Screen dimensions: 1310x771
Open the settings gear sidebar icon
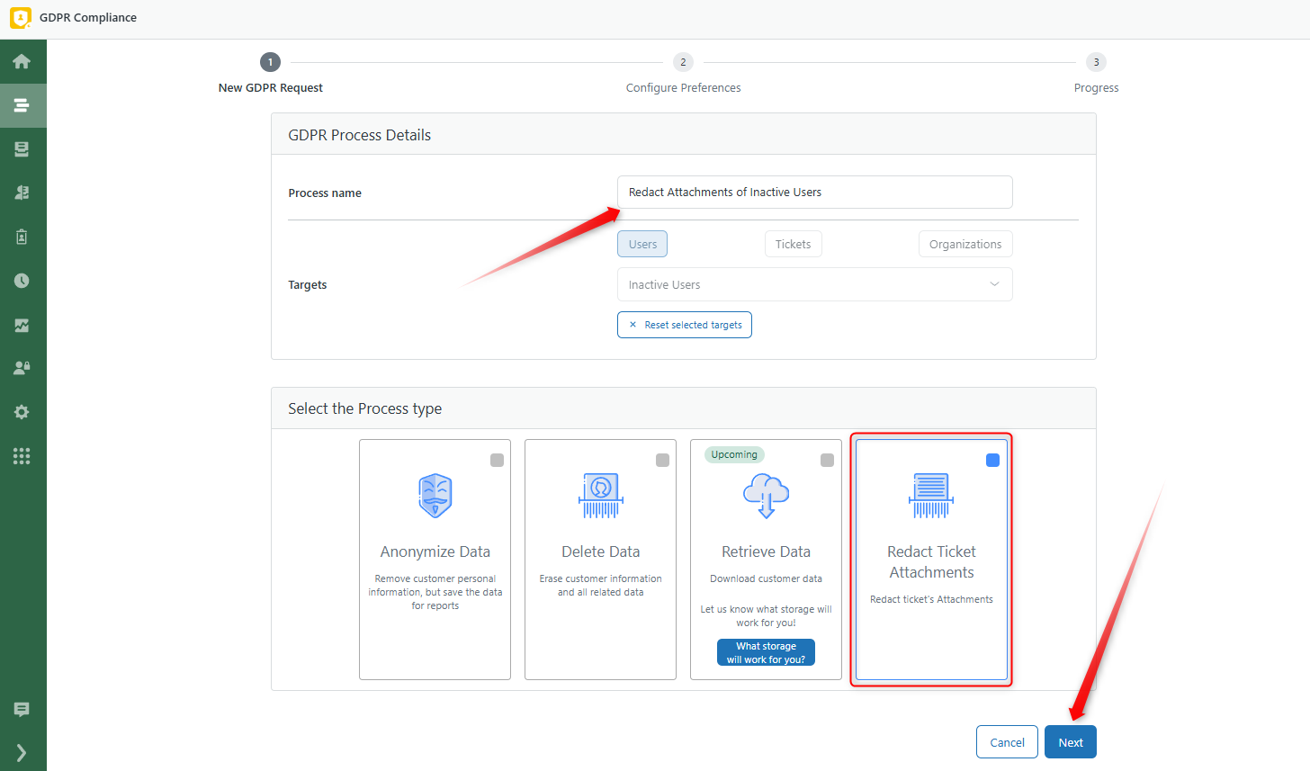point(22,412)
